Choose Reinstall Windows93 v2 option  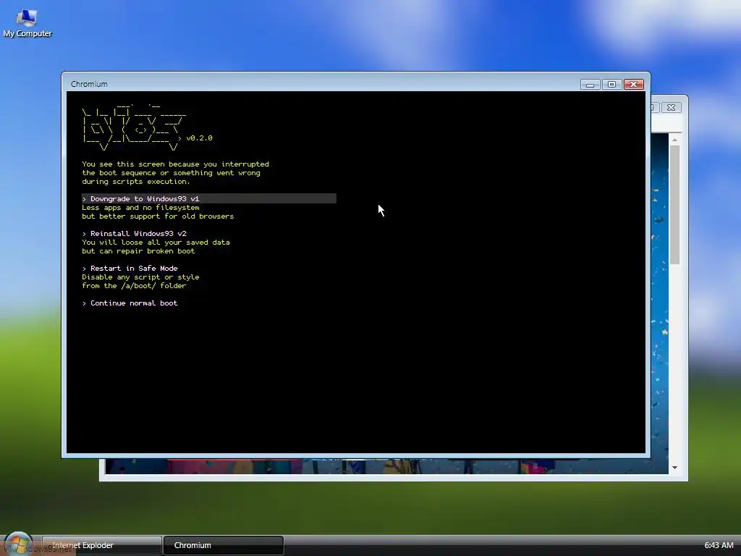click(134, 234)
